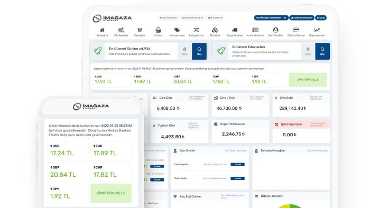Open Yeni İletişim Gönderileri button
Screen dimensions: 370x208
tap(271, 17)
